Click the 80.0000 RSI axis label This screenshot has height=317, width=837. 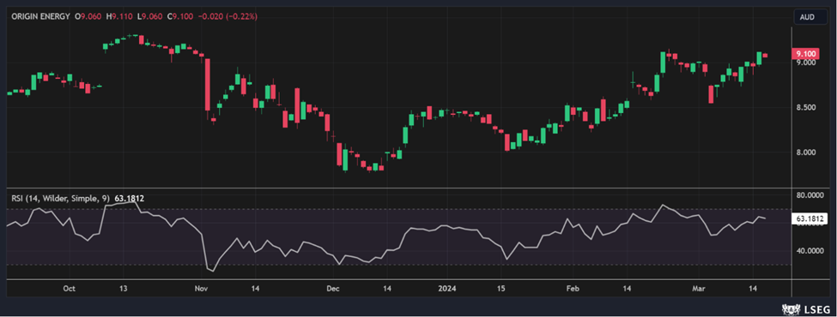810,195
